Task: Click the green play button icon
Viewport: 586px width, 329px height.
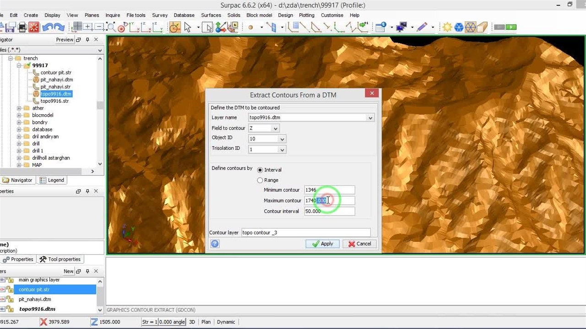Action: pos(511,27)
